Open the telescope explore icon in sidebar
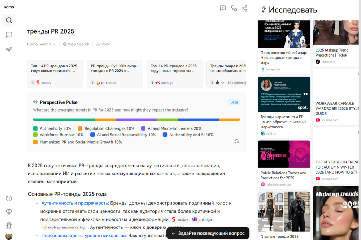Screen dimensions: 361x240 point(9,49)
